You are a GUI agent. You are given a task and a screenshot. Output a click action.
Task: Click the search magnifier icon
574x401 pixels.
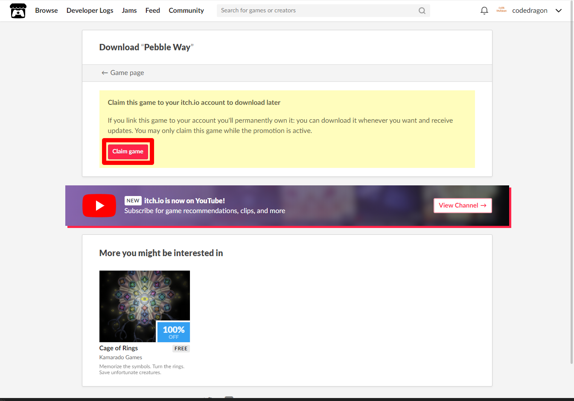(422, 11)
